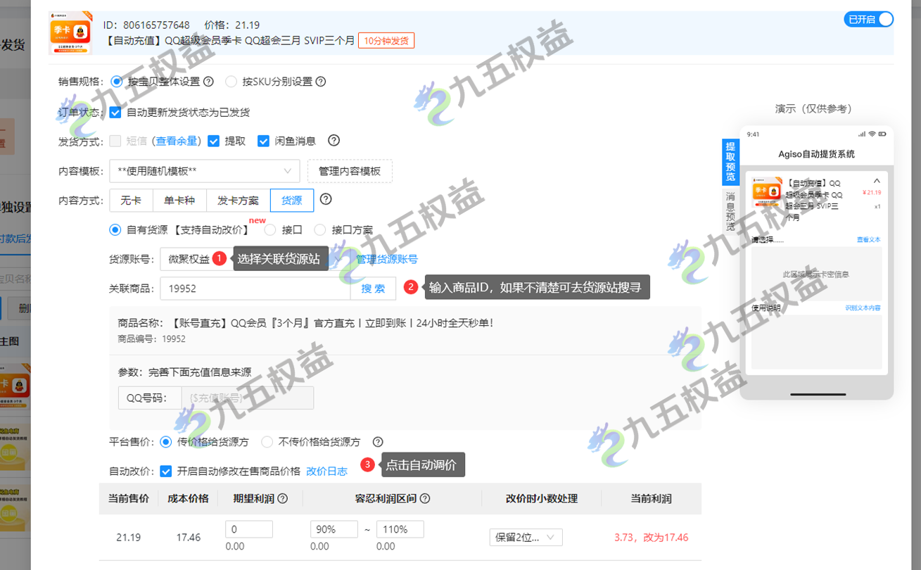Select the 按SKU分别设置 radio option
This screenshot has width=921, height=570.
coord(231,82)
